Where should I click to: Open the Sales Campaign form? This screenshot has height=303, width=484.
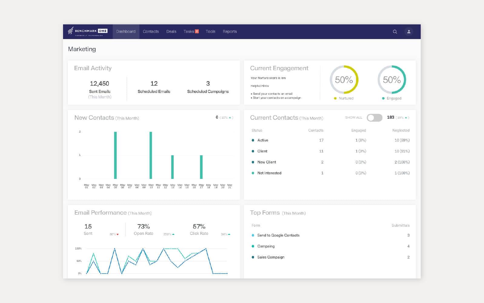[x=271, y=257]
